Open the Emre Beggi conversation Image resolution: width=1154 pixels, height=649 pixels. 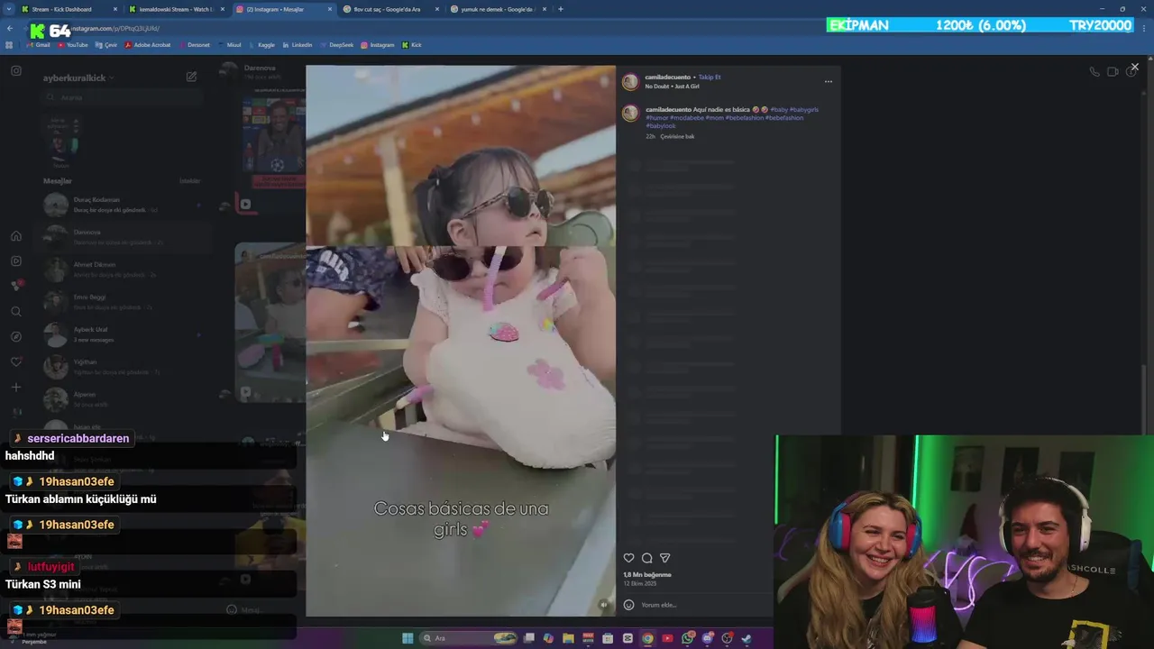coord(123,302)
